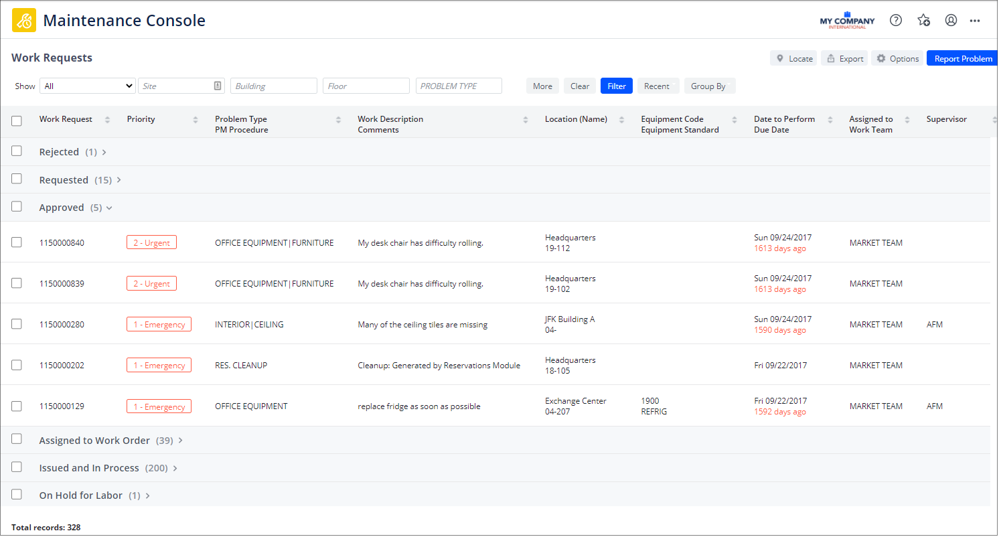Click 'Cleanup: Generated by Reservations Module' text
999x537 pixels.
pyautogui.click(x=439, y=366)
